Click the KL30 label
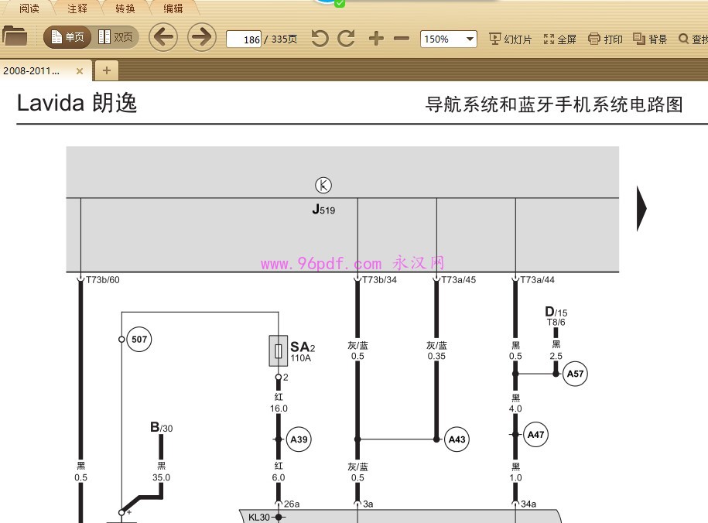 tap(258, 517)
